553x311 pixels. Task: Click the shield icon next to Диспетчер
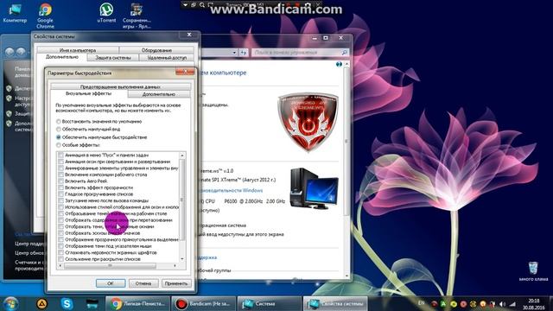click(x=10, y=88)
